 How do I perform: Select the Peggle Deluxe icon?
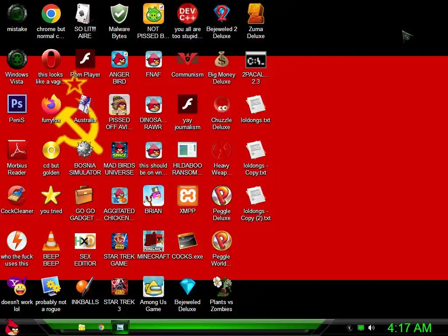pyautogui.click(x=221, y=196)
